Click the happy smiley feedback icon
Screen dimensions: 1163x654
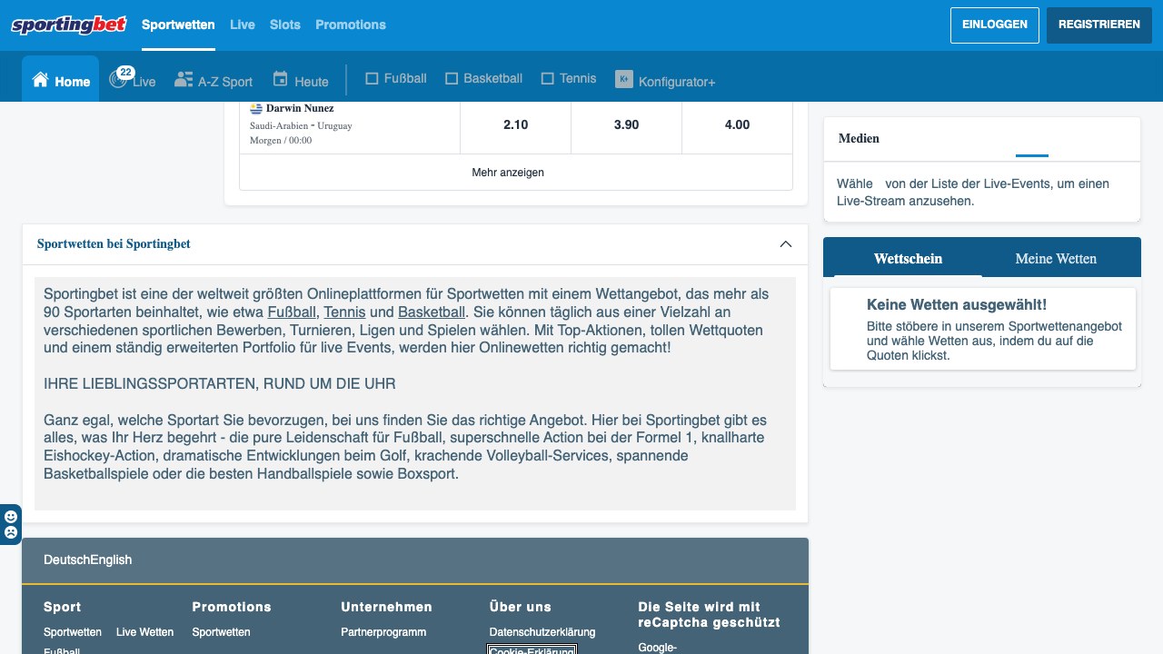coord(11,518)
